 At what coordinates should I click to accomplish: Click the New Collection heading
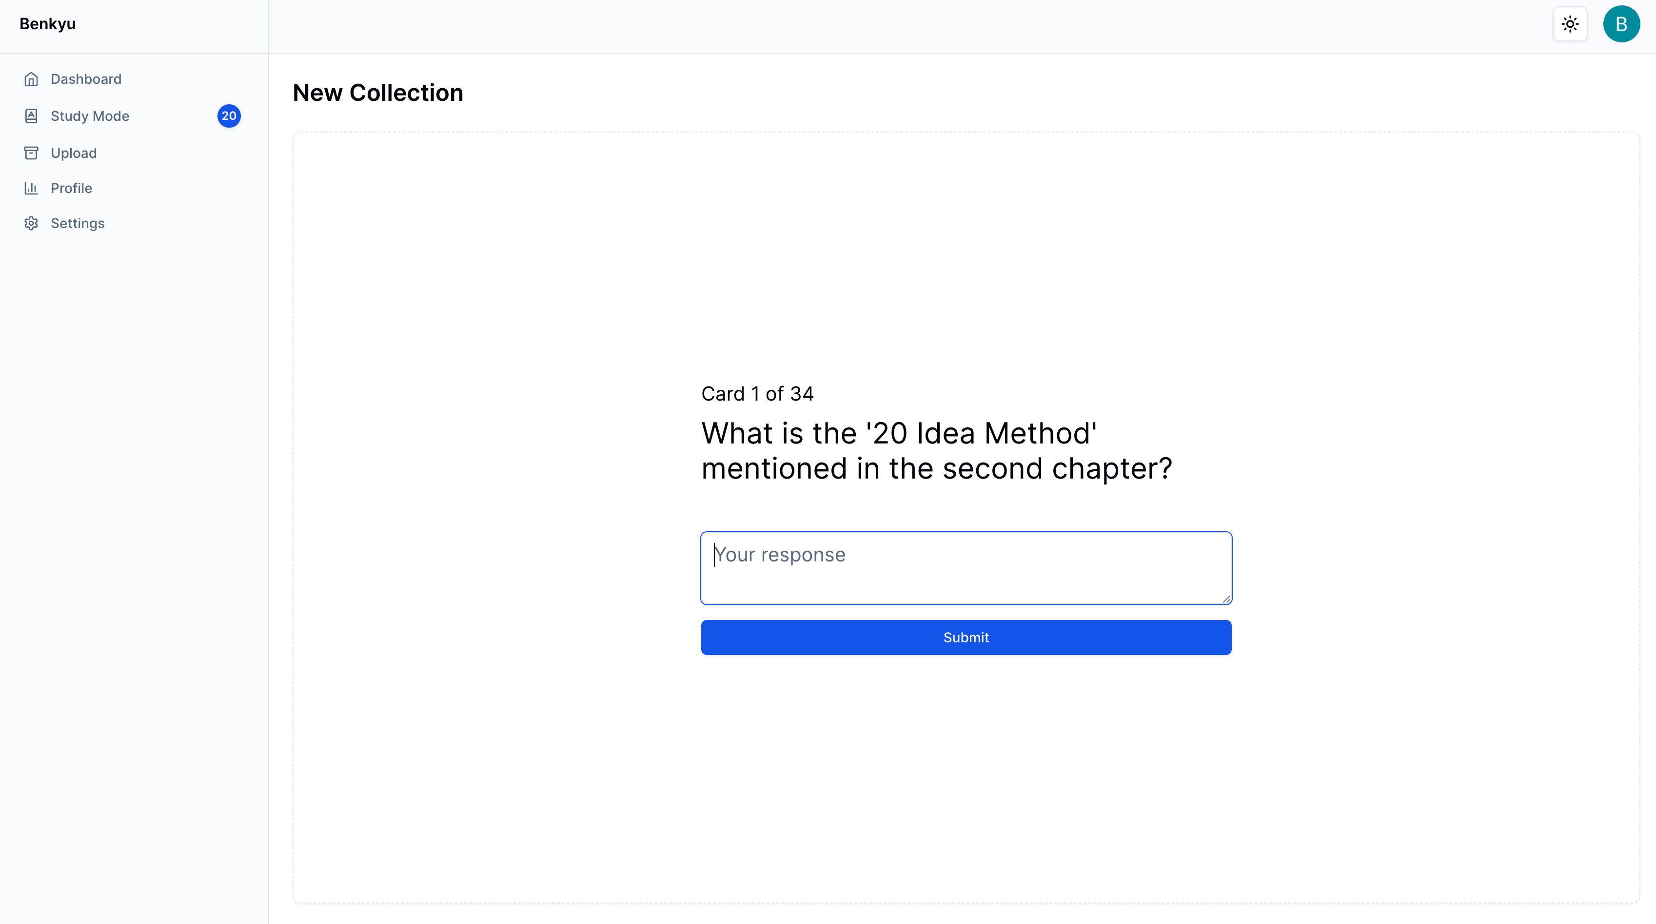pos(378,93)
